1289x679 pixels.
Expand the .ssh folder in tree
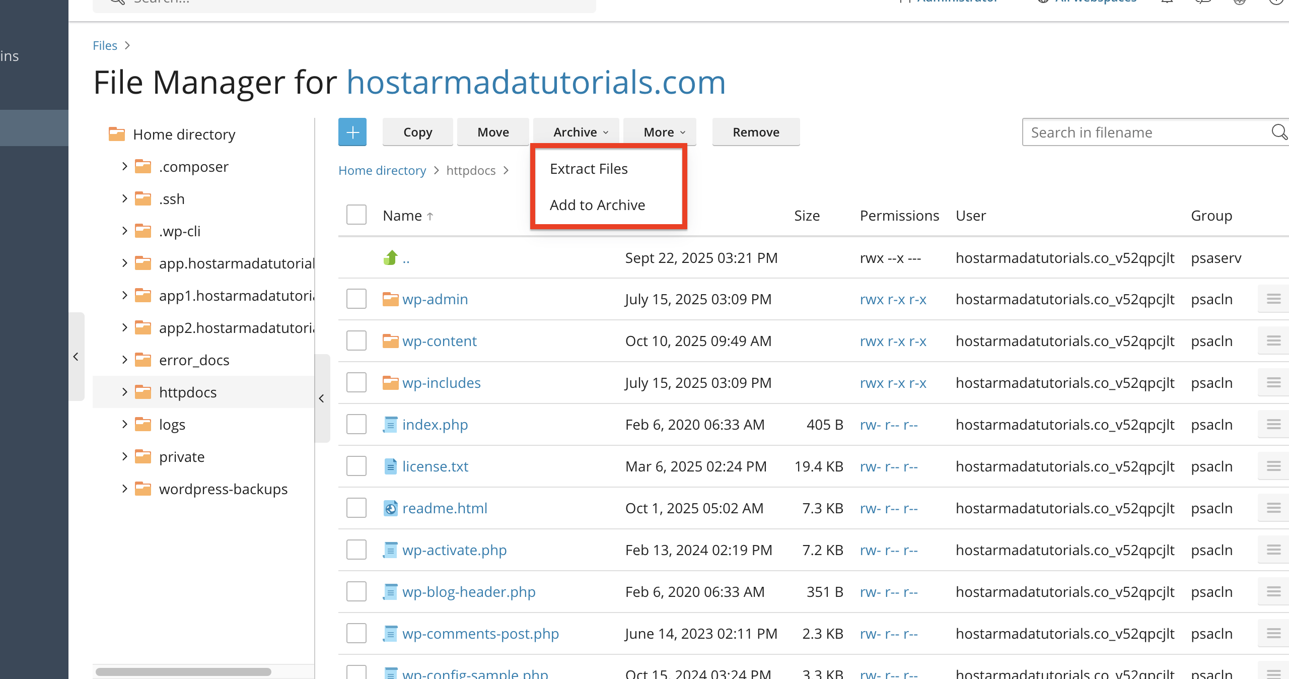click(124, 198)
